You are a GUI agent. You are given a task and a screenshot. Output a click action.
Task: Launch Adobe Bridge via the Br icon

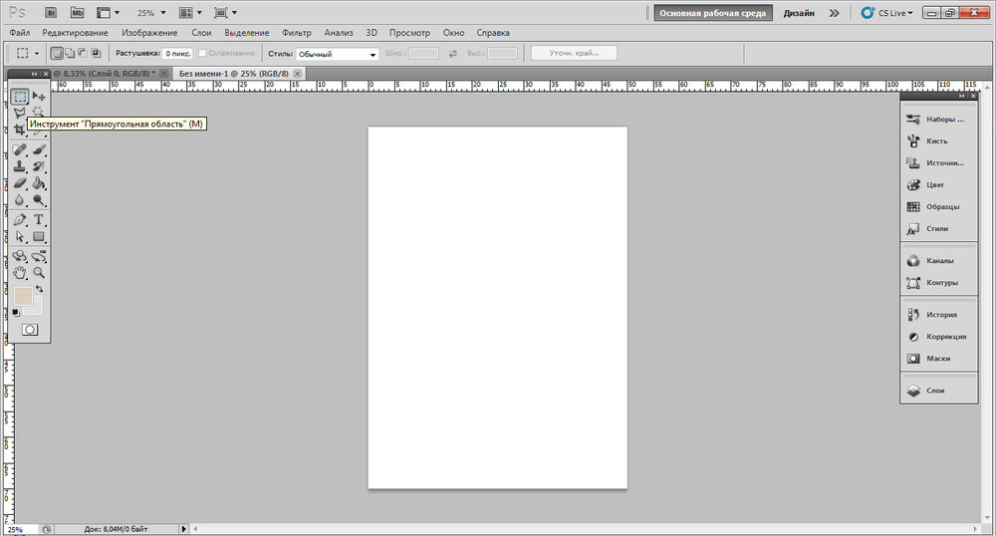click(x=51, y=13)
